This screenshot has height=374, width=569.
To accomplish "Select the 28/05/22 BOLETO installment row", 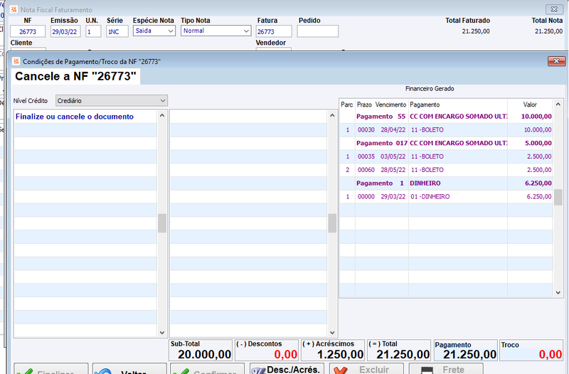I will click(446, 170).
